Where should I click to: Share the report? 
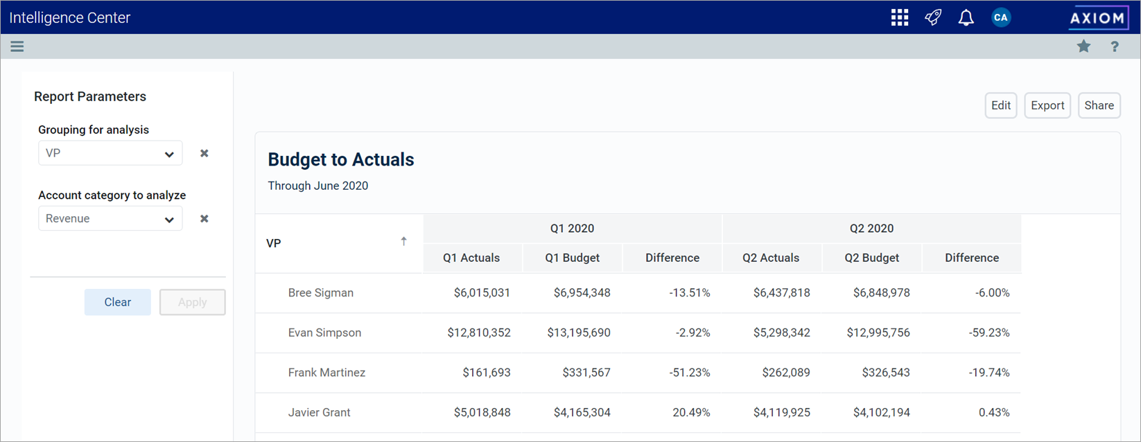1099,105
